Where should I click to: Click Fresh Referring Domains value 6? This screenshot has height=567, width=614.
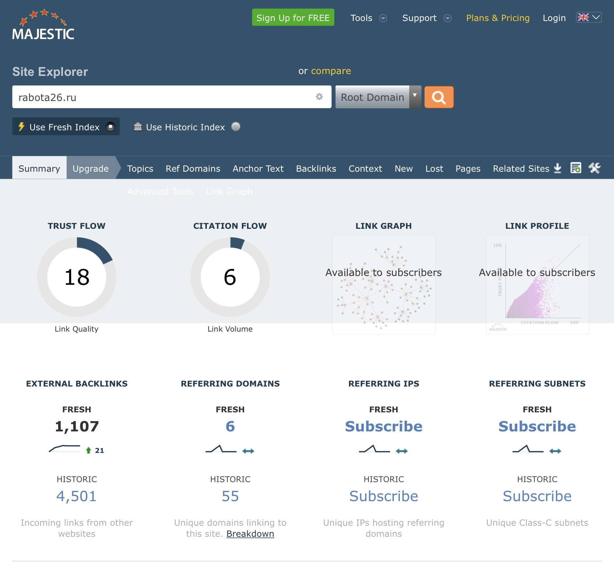coord(230,426)
